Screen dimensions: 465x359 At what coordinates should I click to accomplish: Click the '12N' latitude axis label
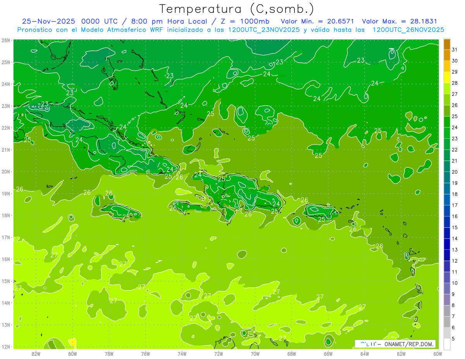[x=6, y=347]
